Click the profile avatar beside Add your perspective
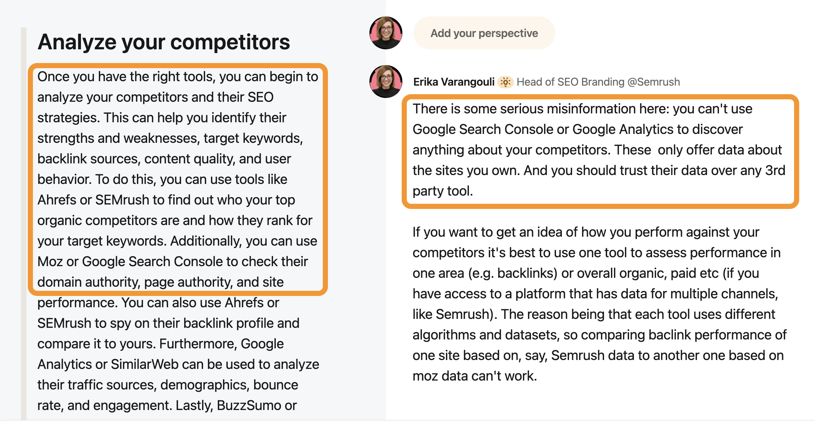The height and width of the screenshot is (422, 815). pyautogui.click(x=386, y=33)
